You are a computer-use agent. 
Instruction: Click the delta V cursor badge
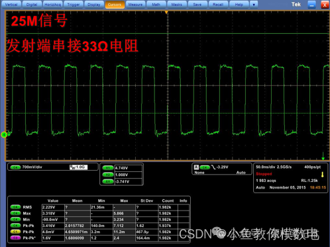point(108,182)
